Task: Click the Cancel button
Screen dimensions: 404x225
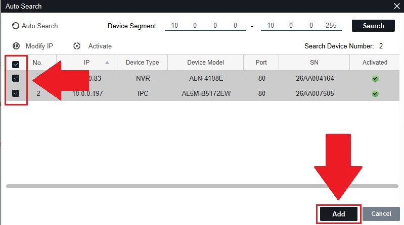Action: pos(381,214)
